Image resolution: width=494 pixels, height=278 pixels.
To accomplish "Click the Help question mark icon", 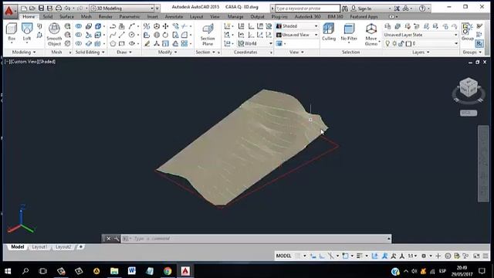I will [422, 8].
